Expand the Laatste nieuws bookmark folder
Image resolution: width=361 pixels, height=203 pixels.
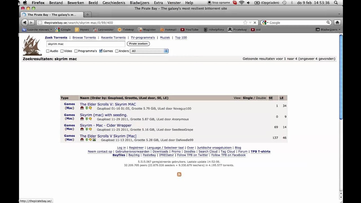(37, 30)
